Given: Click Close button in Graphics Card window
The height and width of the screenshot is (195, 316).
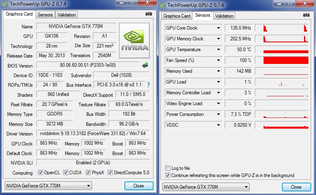Looking at the screenshot, I should (x=139, y=186).
